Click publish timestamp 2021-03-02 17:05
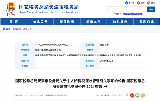 (x=32, y=95)
